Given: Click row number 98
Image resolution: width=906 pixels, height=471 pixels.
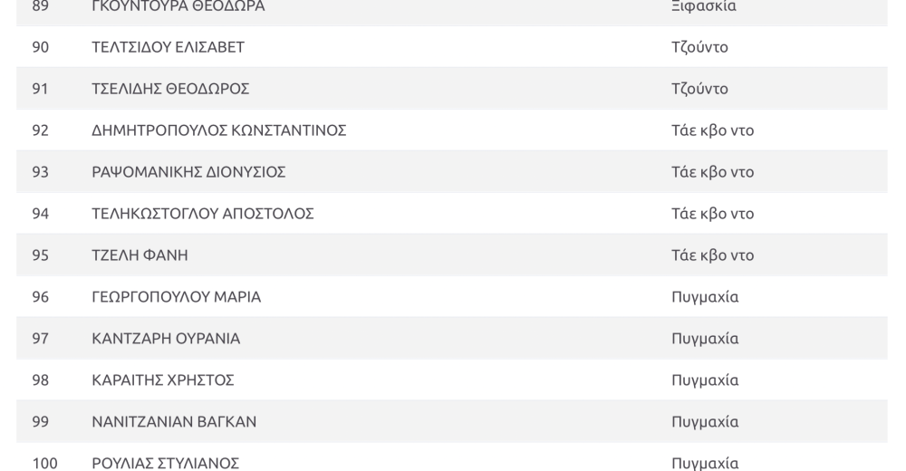Looking at the screenshot, I should (41, 380).
